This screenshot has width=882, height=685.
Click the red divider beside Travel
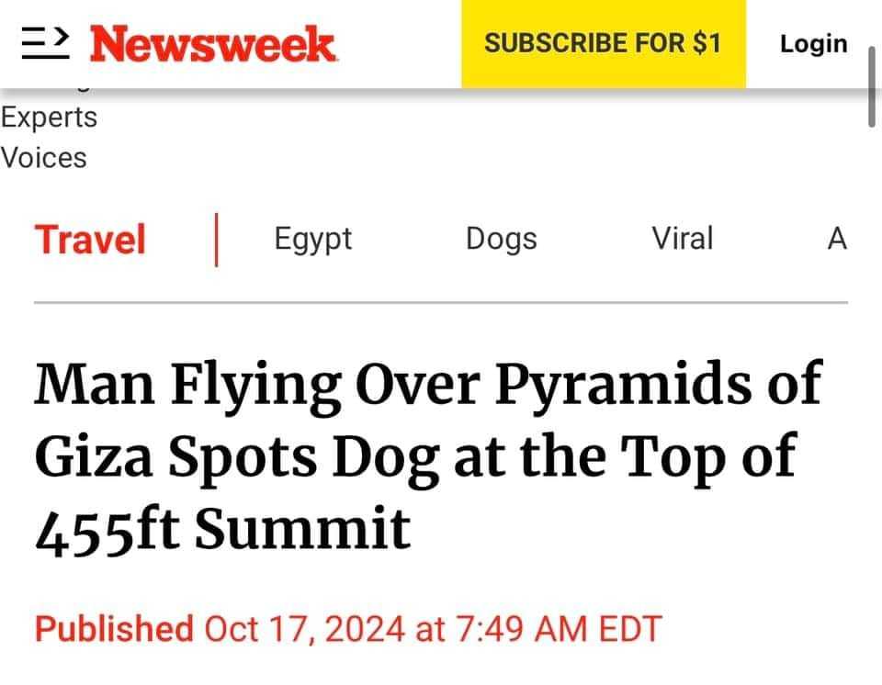[x=216, y=240]
